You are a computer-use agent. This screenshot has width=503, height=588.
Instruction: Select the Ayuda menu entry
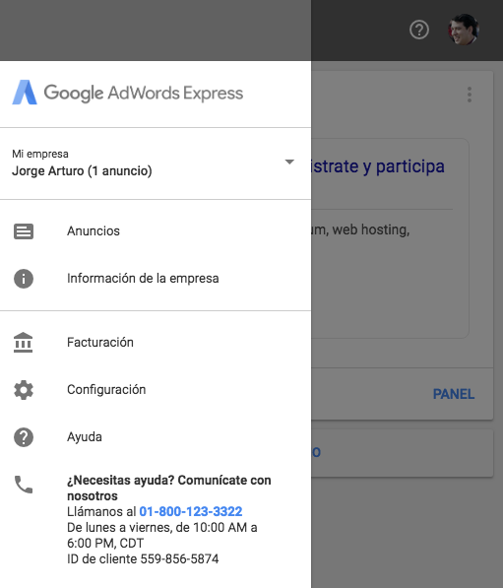coord(156,437)
